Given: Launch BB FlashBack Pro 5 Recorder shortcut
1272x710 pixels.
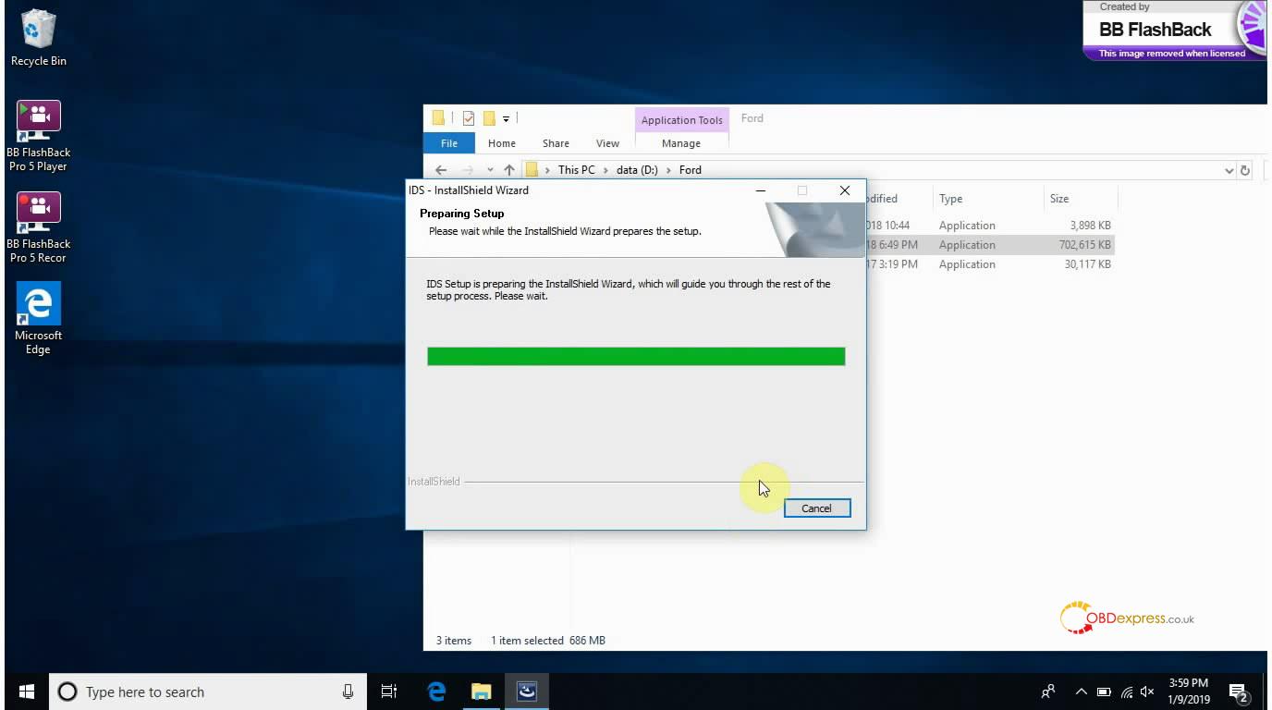Looking at the screenshot, I should point(38,226).
